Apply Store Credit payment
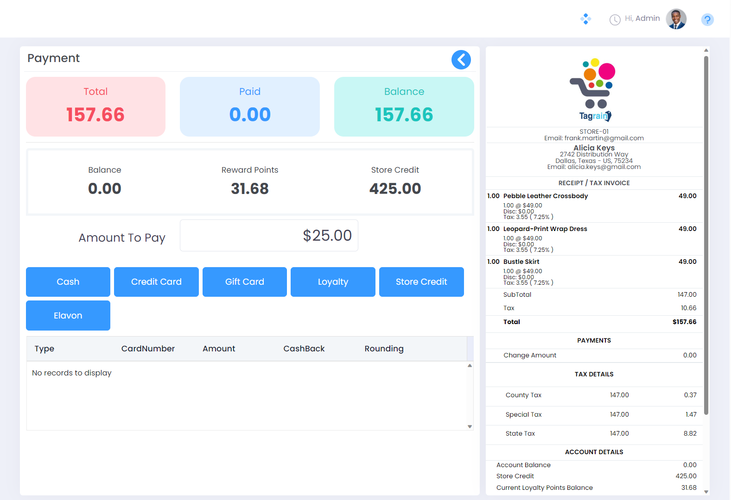731x500 pixels. pyautogui.click(x=421, y=282)
